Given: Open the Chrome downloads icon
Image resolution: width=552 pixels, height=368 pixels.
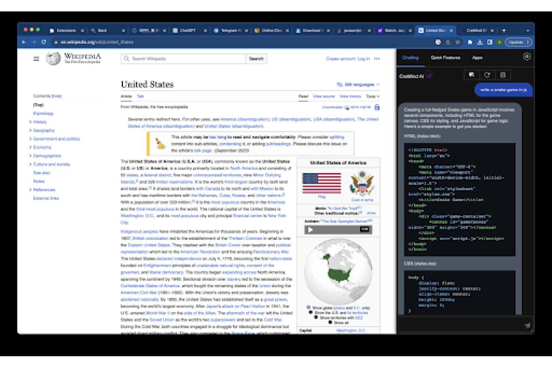Looking at the screenshot, I should tap(480, 42).
